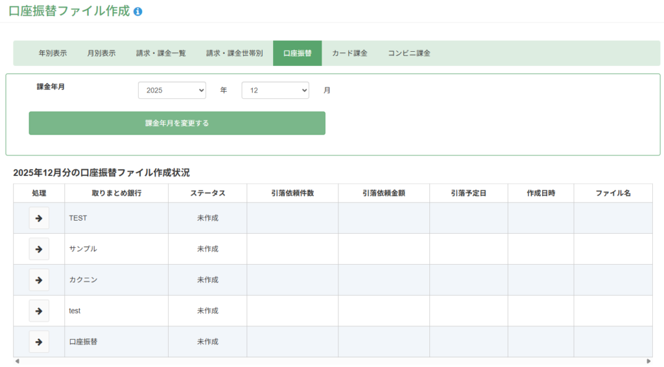664x367 pixels.
Task: Switch to the 月別表示 tab
Action: click(102, 53)
